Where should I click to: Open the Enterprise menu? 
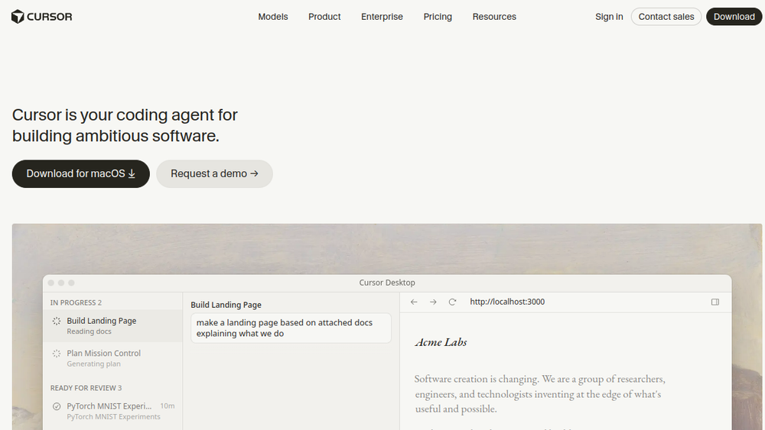point(382,17)
